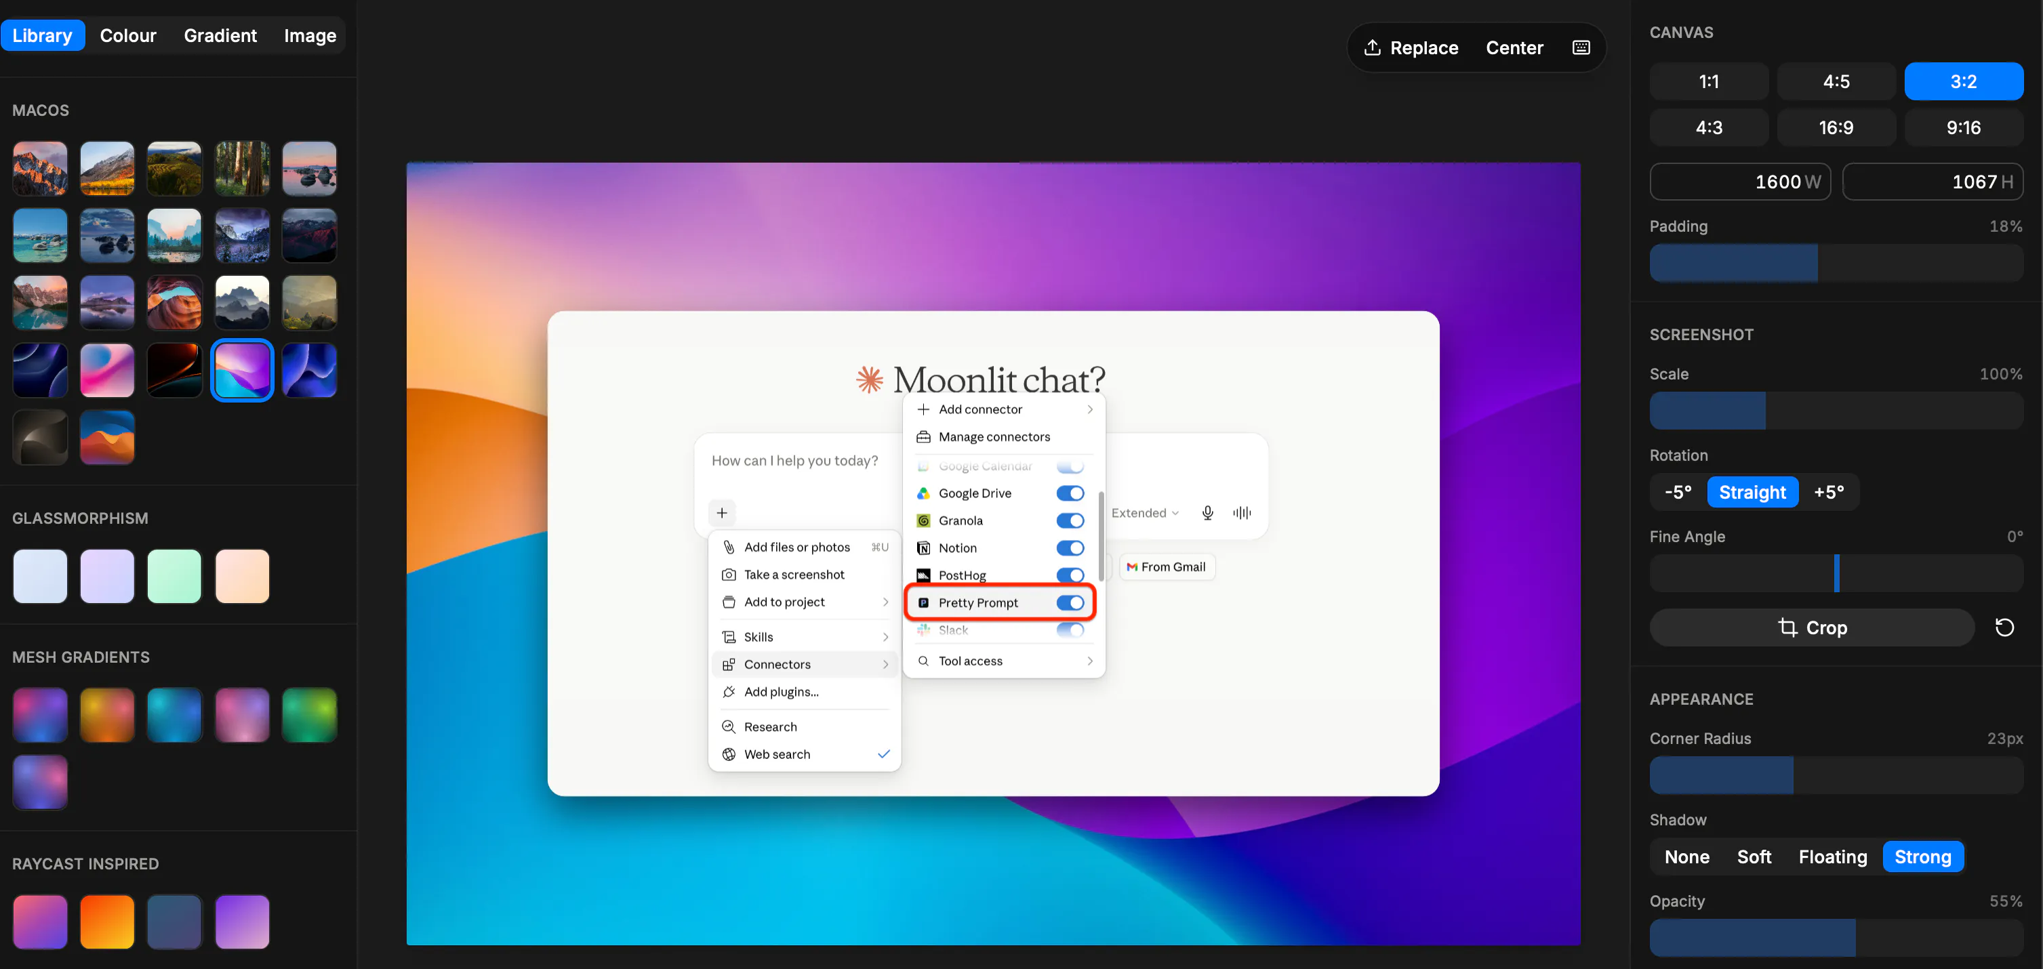Click the Crop button
2043x969 pixels.
tap(1811, 627)
